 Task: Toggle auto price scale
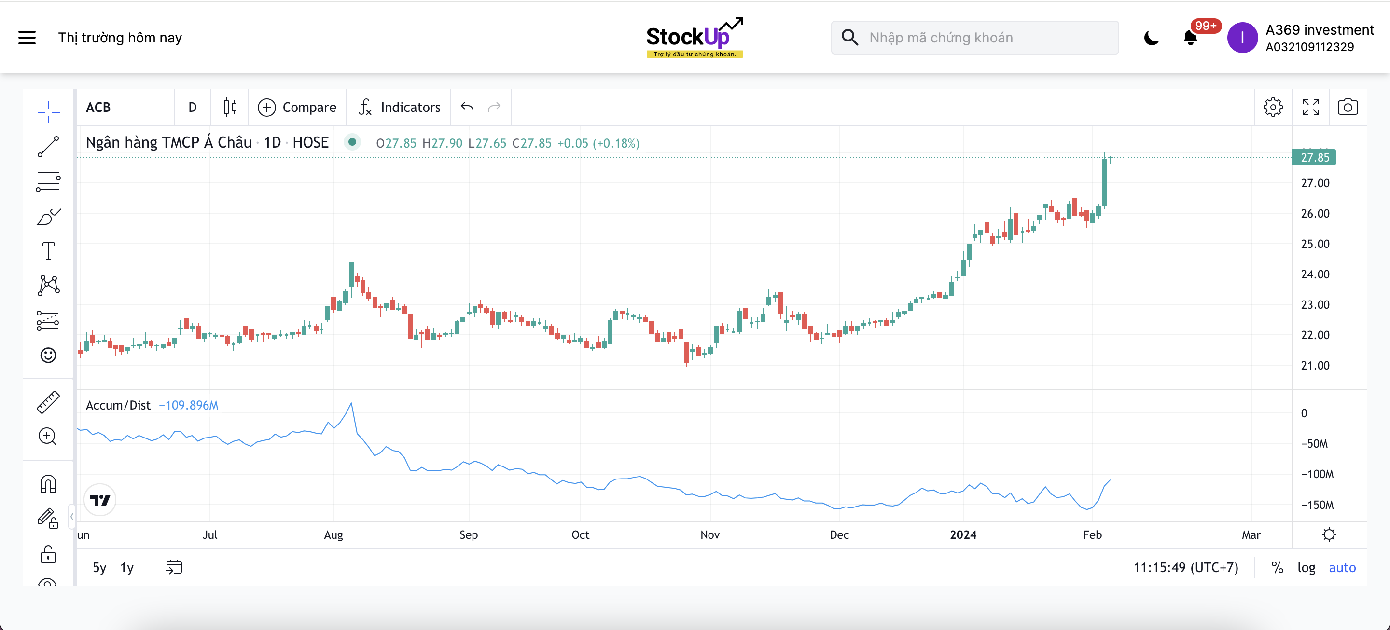point(1342,567)
